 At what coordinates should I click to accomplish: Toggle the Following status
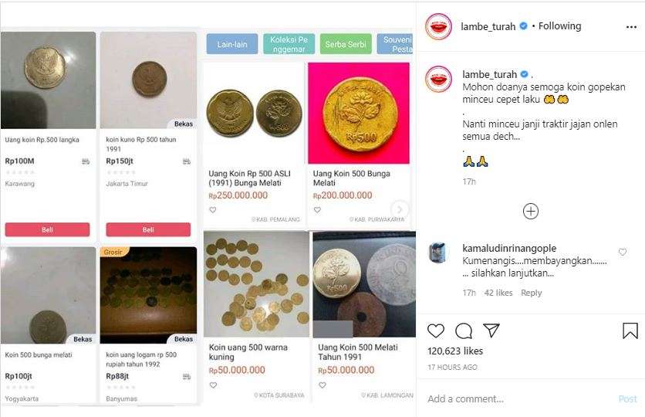pyautogui.click(x=559, y=26)
